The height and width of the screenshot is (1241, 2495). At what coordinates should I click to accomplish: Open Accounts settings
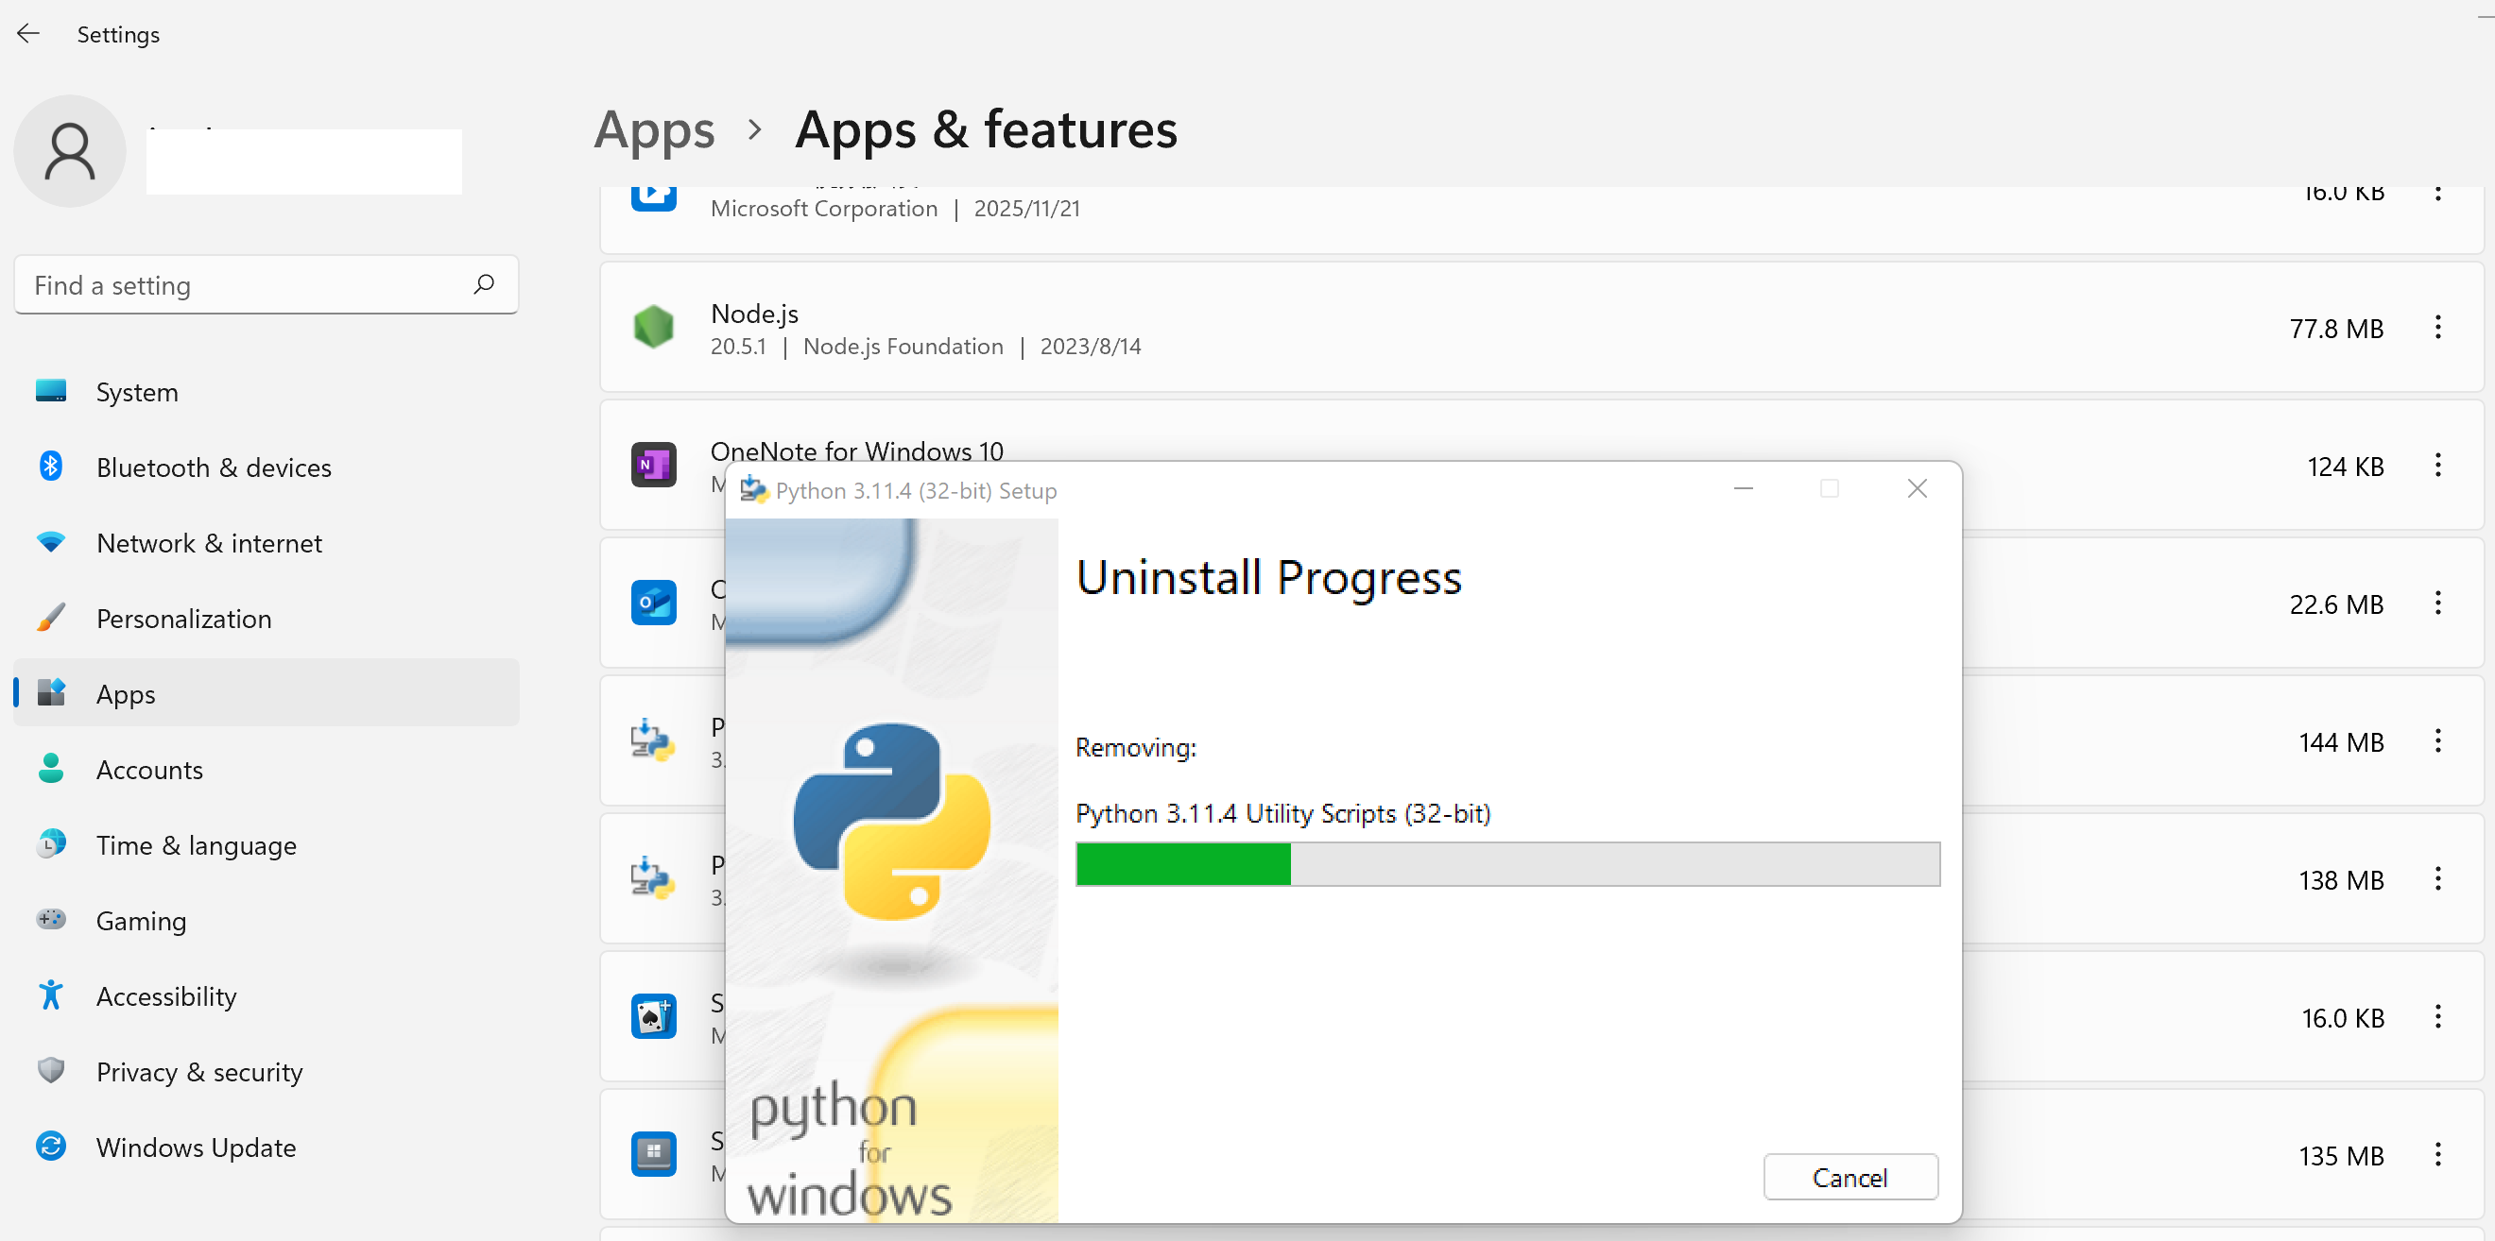[267, 770]
